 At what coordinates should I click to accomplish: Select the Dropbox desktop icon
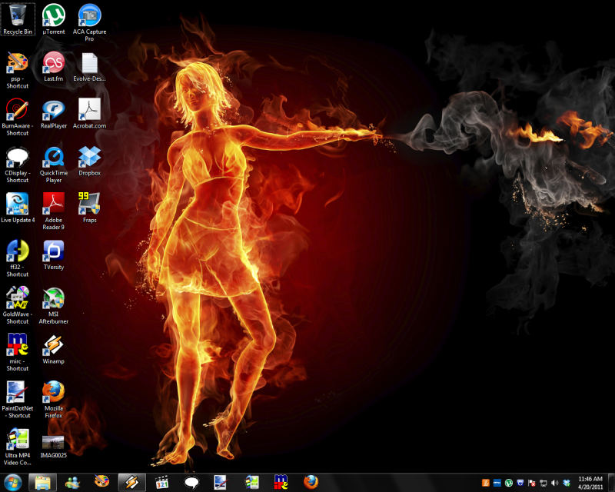click(x=89, y=157)
